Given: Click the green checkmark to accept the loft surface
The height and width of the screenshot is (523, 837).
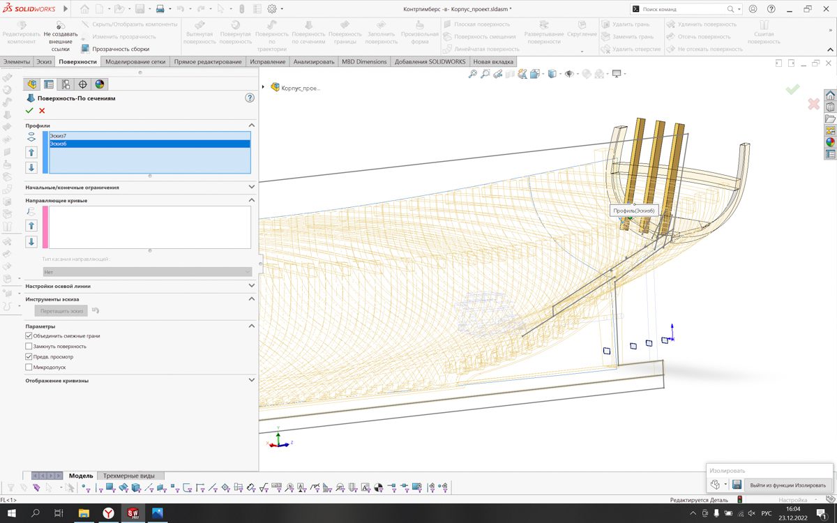Looking at the screenshot, I should pos(29,111).
